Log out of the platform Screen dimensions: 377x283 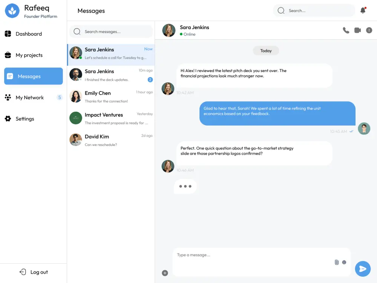tap(34, 272)
